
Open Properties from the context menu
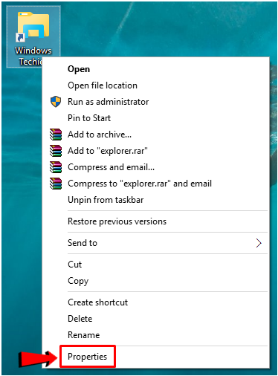(x=155, y=357)
